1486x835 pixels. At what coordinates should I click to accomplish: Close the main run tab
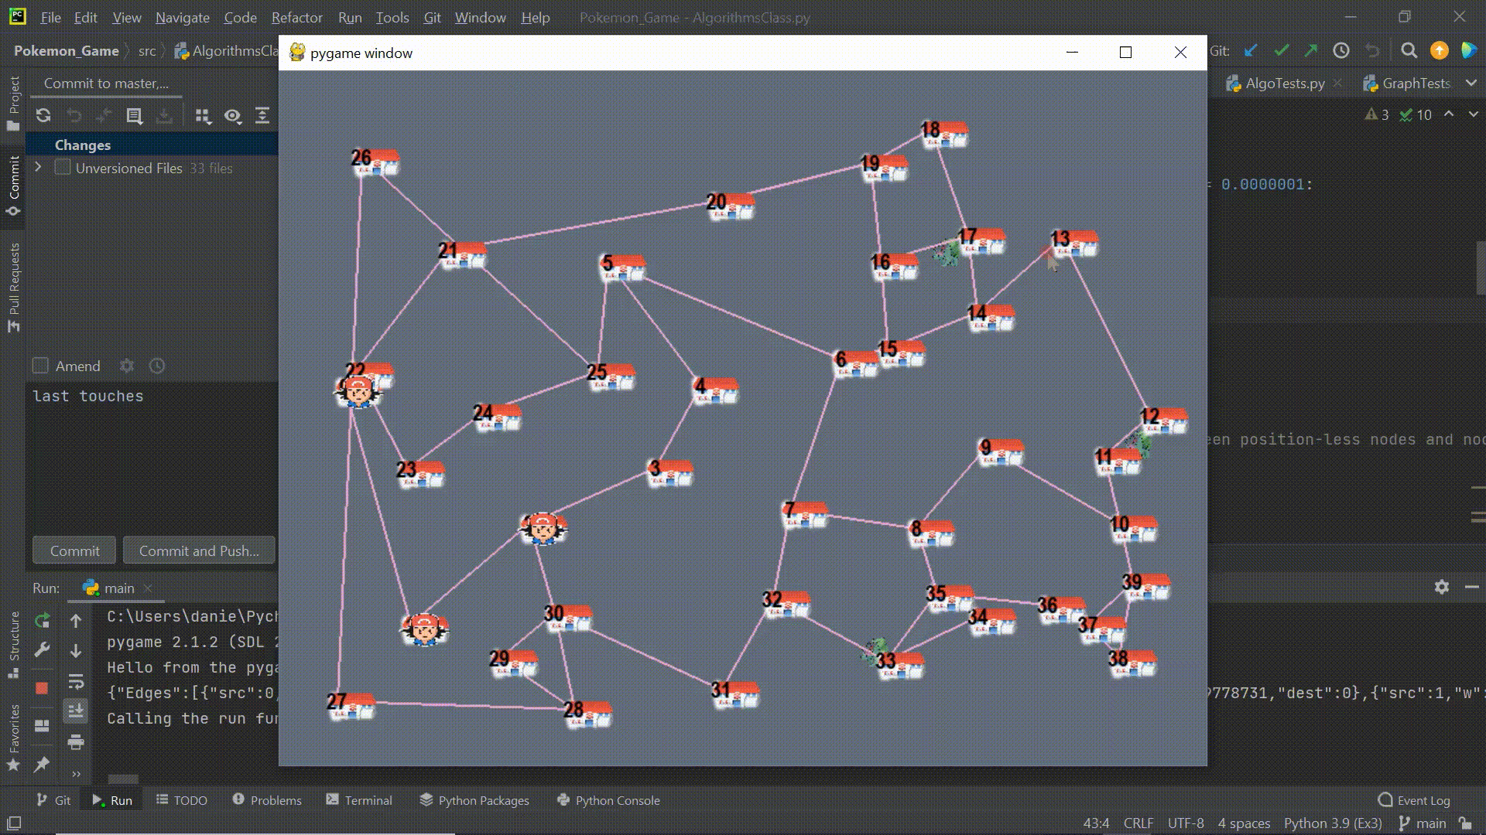point(149,588)
